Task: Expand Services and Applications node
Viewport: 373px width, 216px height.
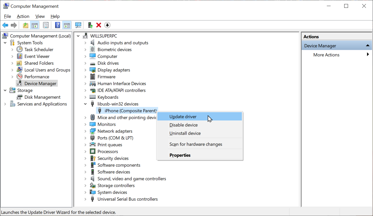Action: [x=5, y=104]
